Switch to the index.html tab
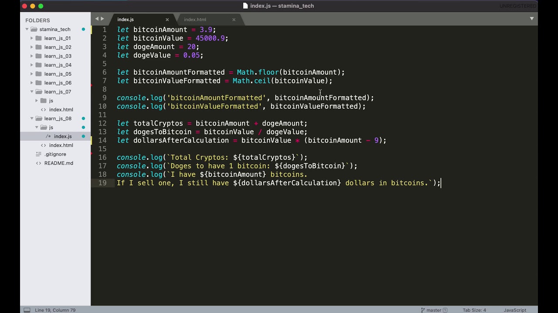 click(195, 20)
